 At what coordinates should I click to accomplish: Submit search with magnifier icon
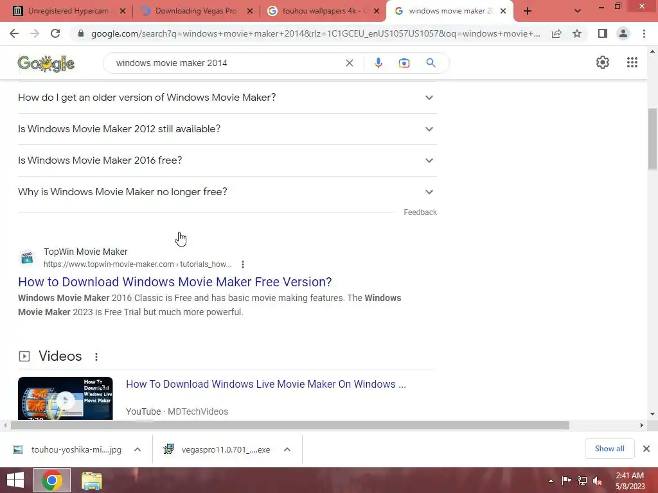[431, 63]
